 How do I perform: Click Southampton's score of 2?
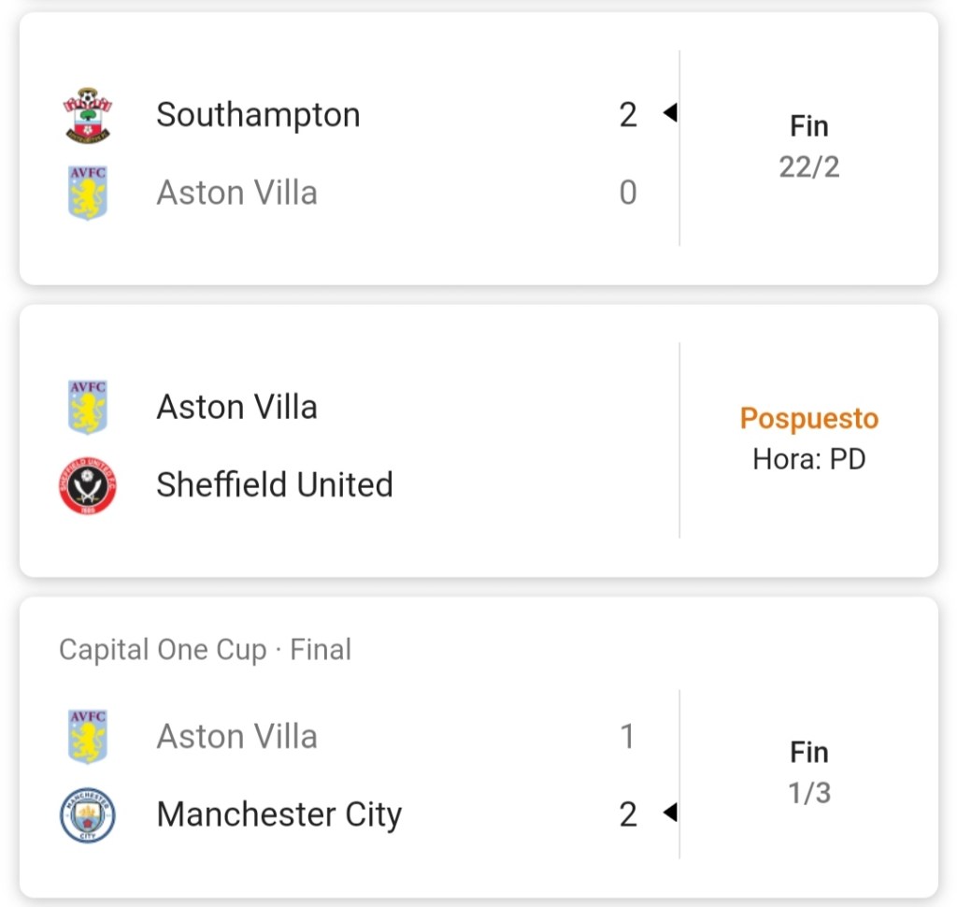pyautogui.click(x=628, y=115)
